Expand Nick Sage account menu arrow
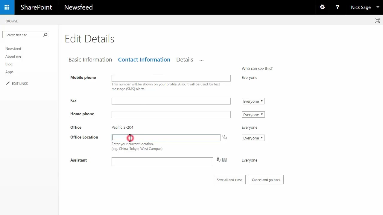 (378, 7)
